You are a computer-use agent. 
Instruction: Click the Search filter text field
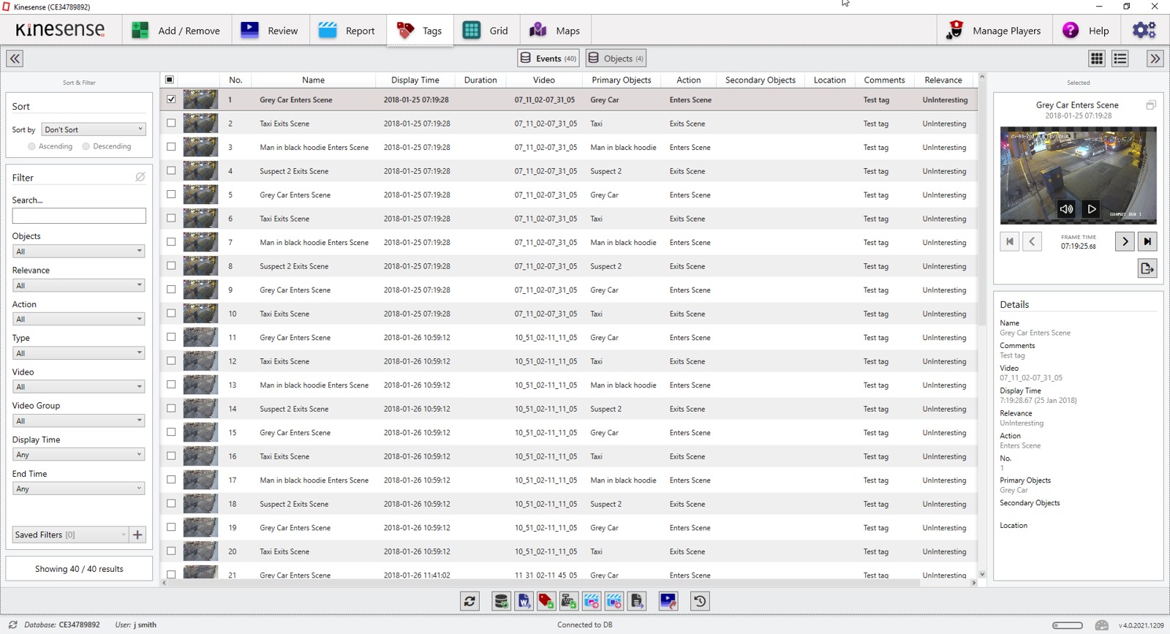pos(79,216)
